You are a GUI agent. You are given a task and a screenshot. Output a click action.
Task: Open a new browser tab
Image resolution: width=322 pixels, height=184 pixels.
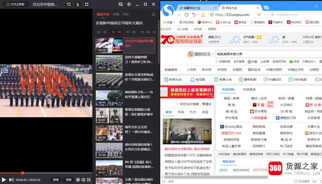266,8
